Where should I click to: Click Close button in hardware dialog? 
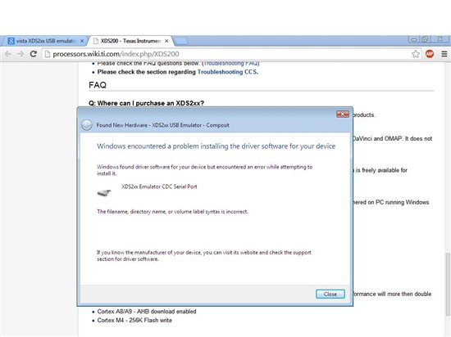coord(330,294)
